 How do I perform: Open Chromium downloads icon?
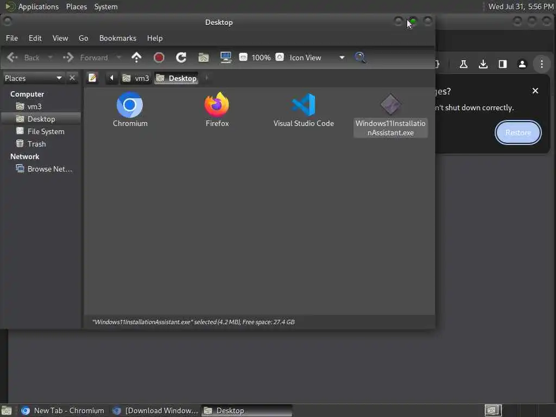click(483, 64)
